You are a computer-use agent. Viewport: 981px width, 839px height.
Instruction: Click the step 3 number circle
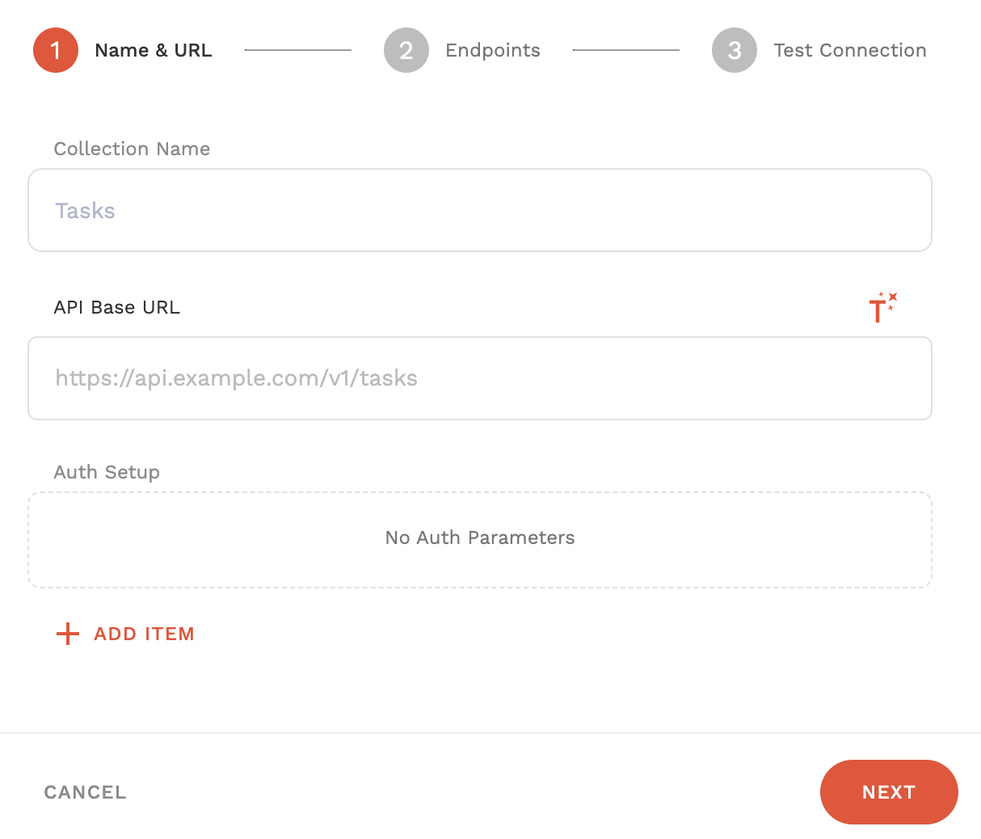735,50
